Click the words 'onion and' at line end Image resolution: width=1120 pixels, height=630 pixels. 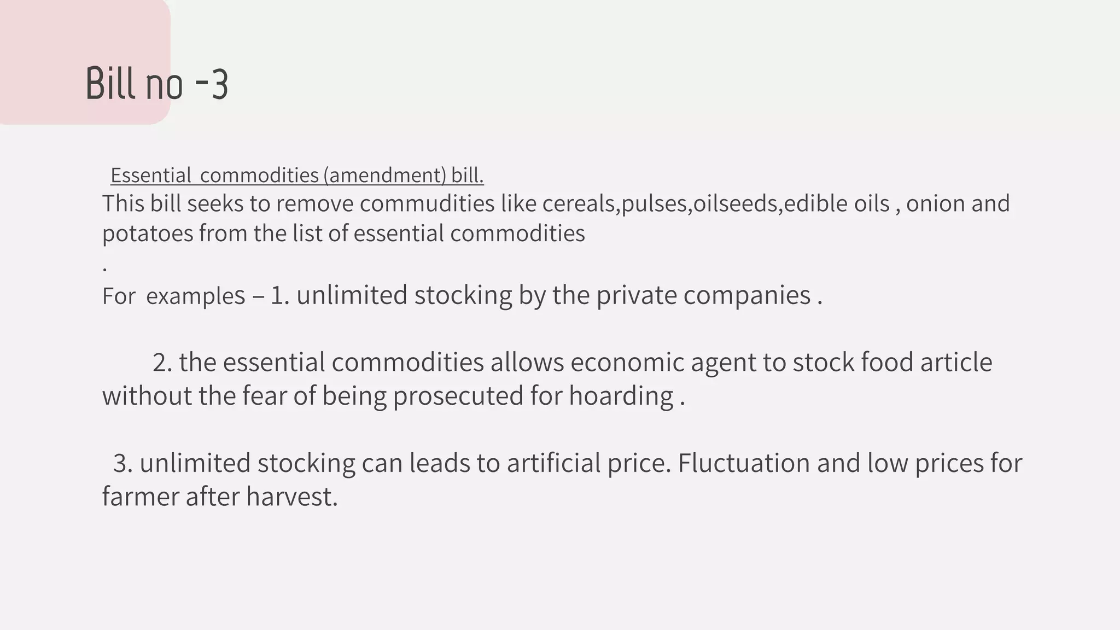[x=958, y=203]
